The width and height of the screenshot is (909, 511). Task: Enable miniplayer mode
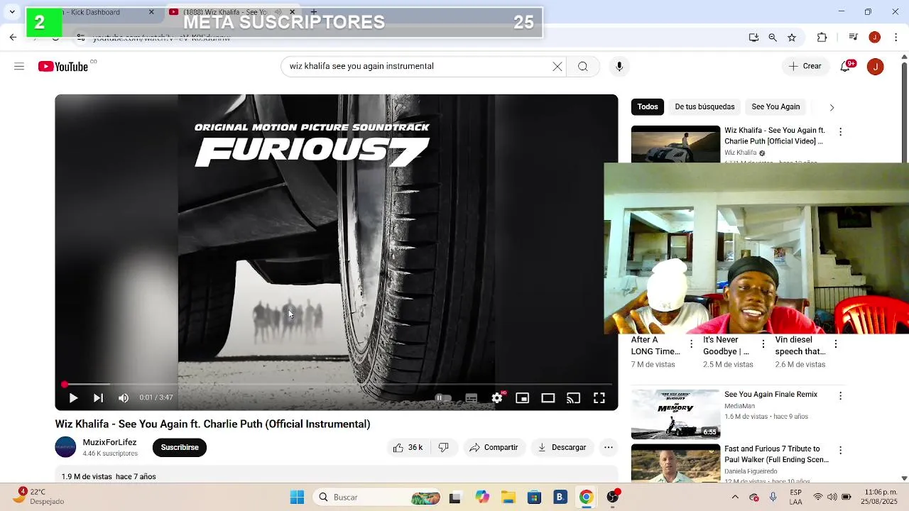tap(523, 398)
